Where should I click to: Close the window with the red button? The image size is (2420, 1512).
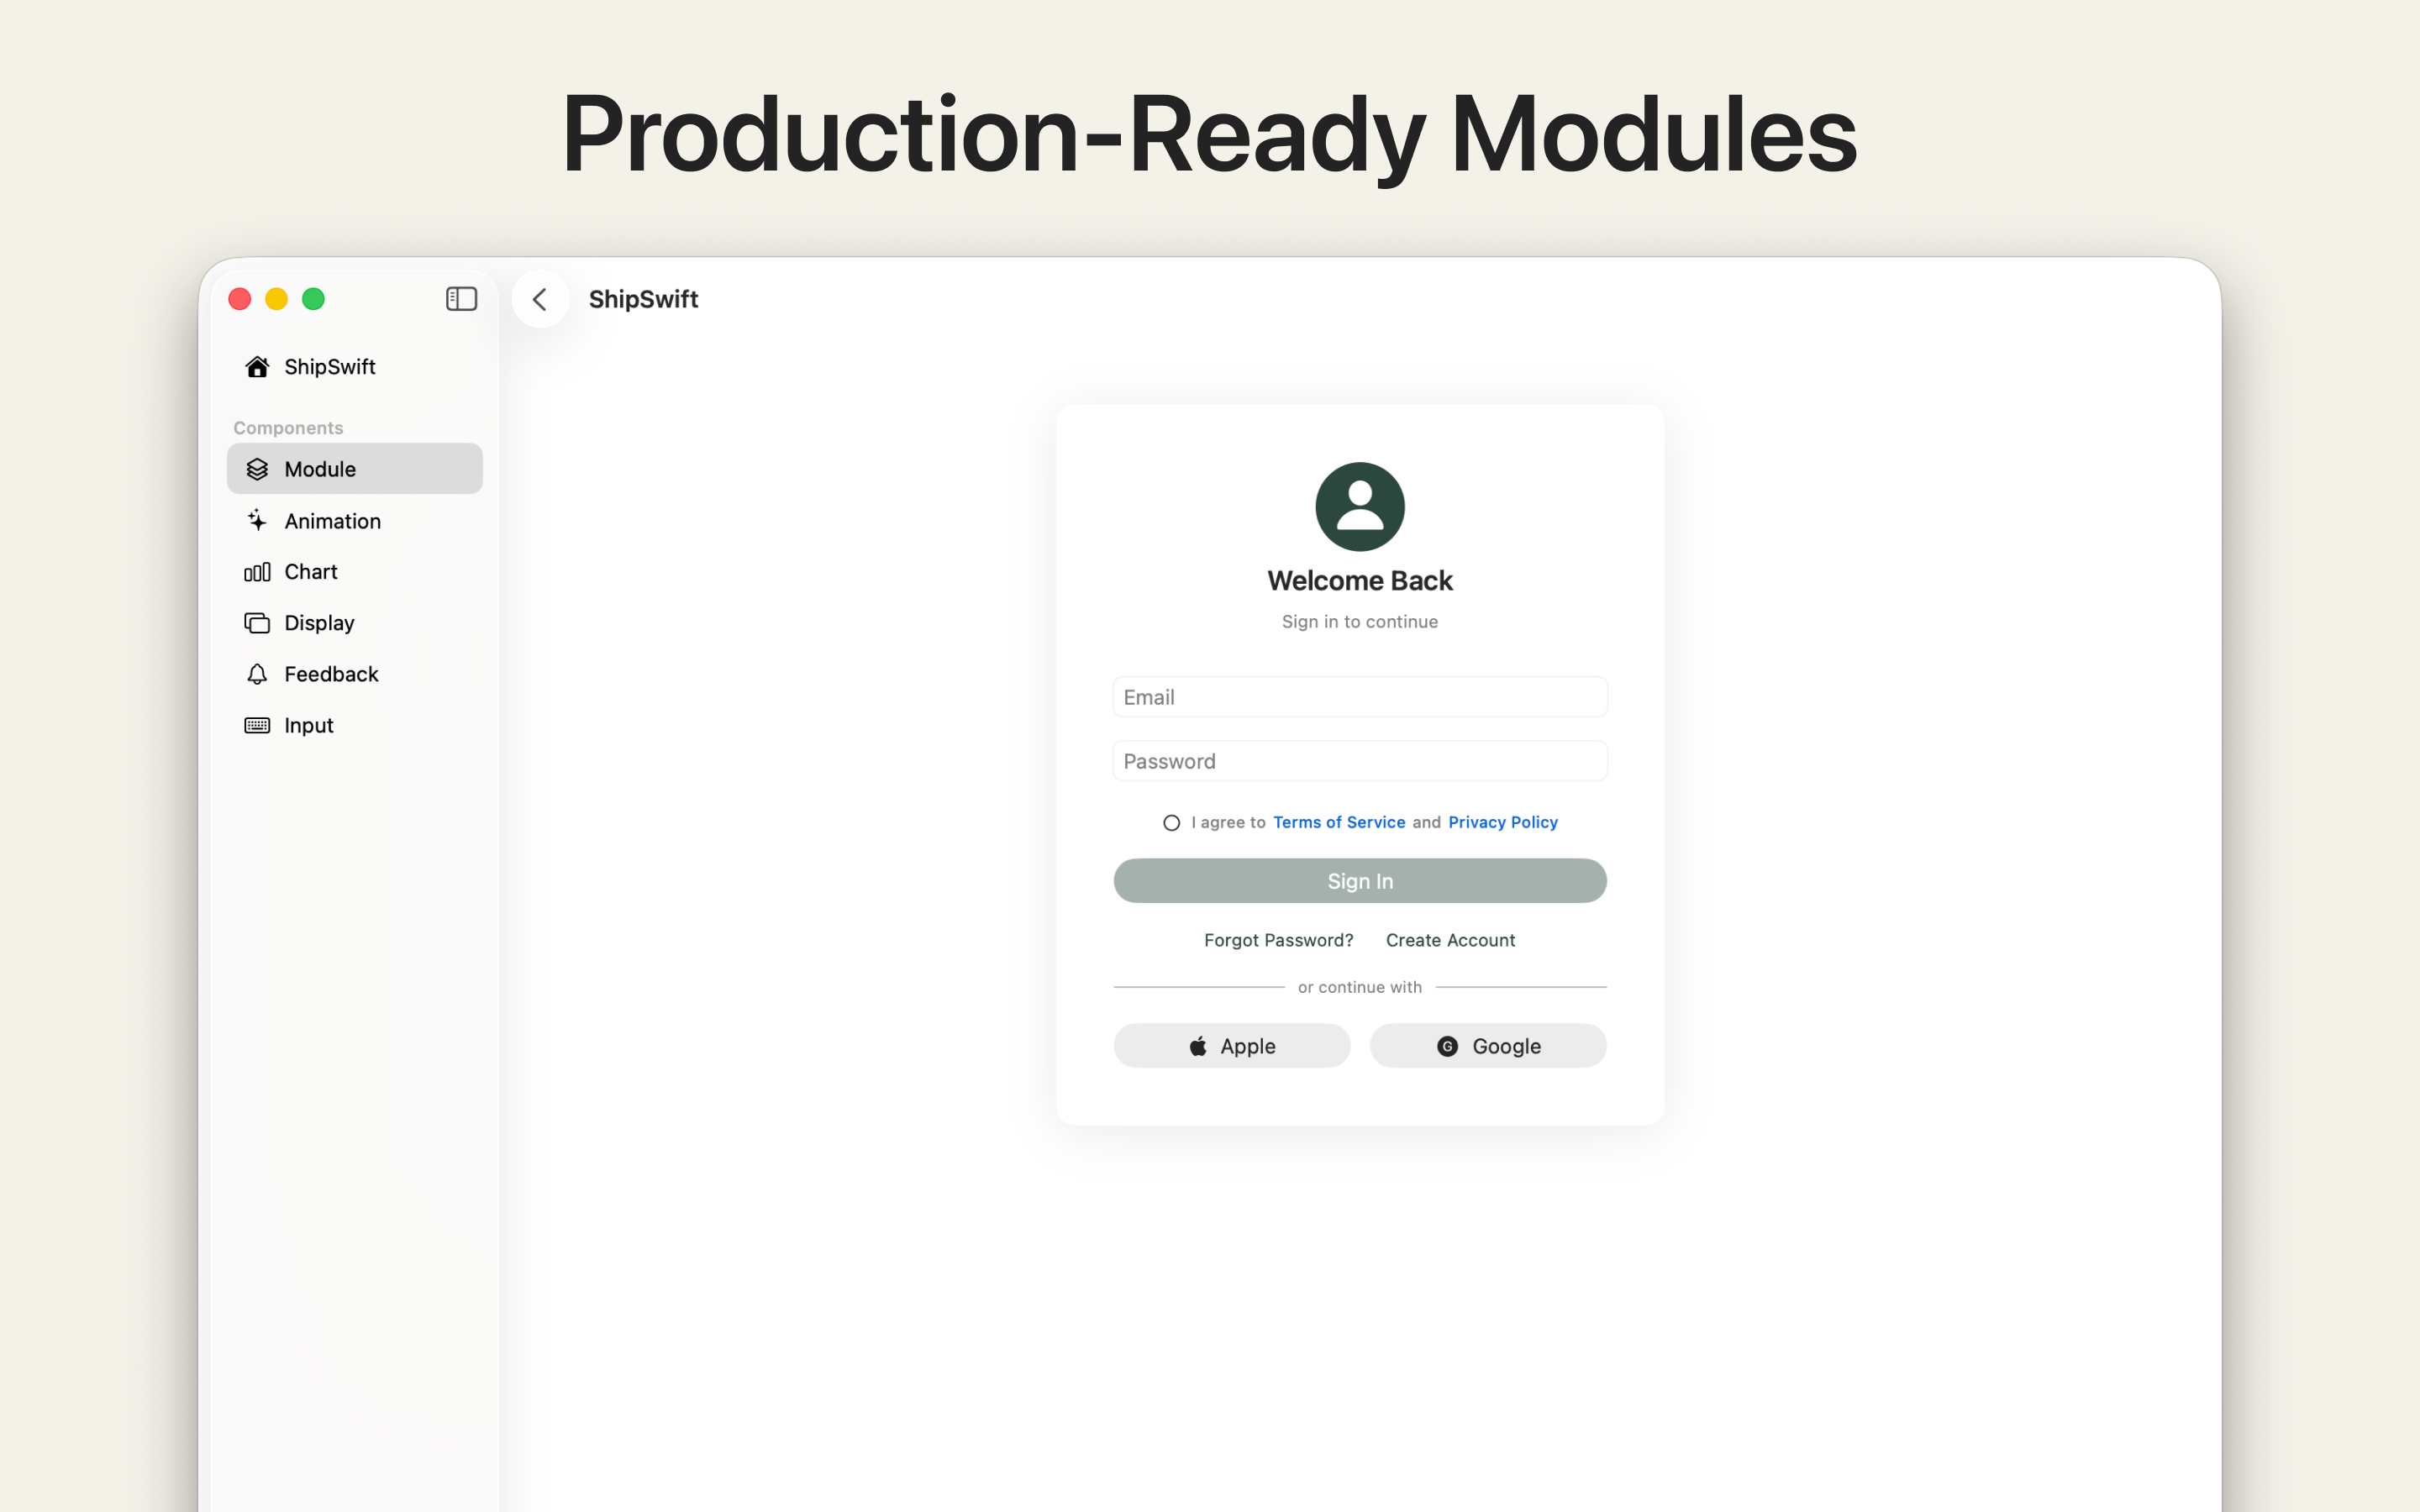pos(240,299)
